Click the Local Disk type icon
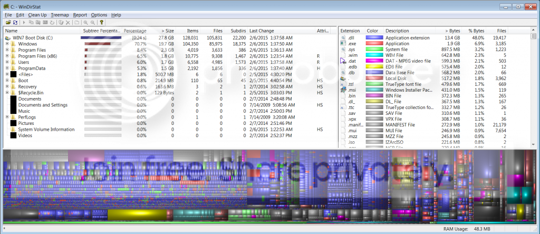The image size is (540, 234). pyautogui.click(x=343, y=79)
